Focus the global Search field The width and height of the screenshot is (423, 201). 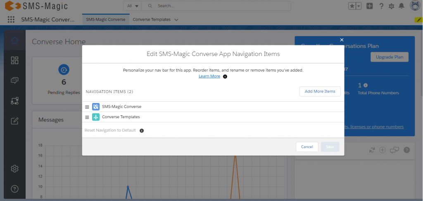[x=216, y=6]
